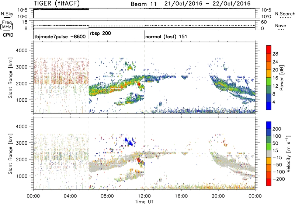Click the 'CPID' row label
The height and width of the screenshot is (204, 295).
click(x=8, y=35)
